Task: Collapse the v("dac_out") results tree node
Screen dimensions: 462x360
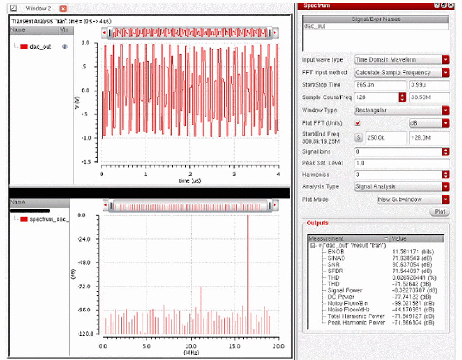Action: tap(313, 245)
